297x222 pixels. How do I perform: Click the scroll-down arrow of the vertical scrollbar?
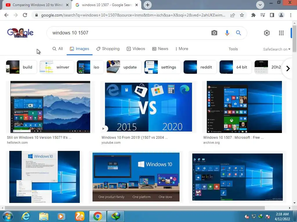(295, 203)
